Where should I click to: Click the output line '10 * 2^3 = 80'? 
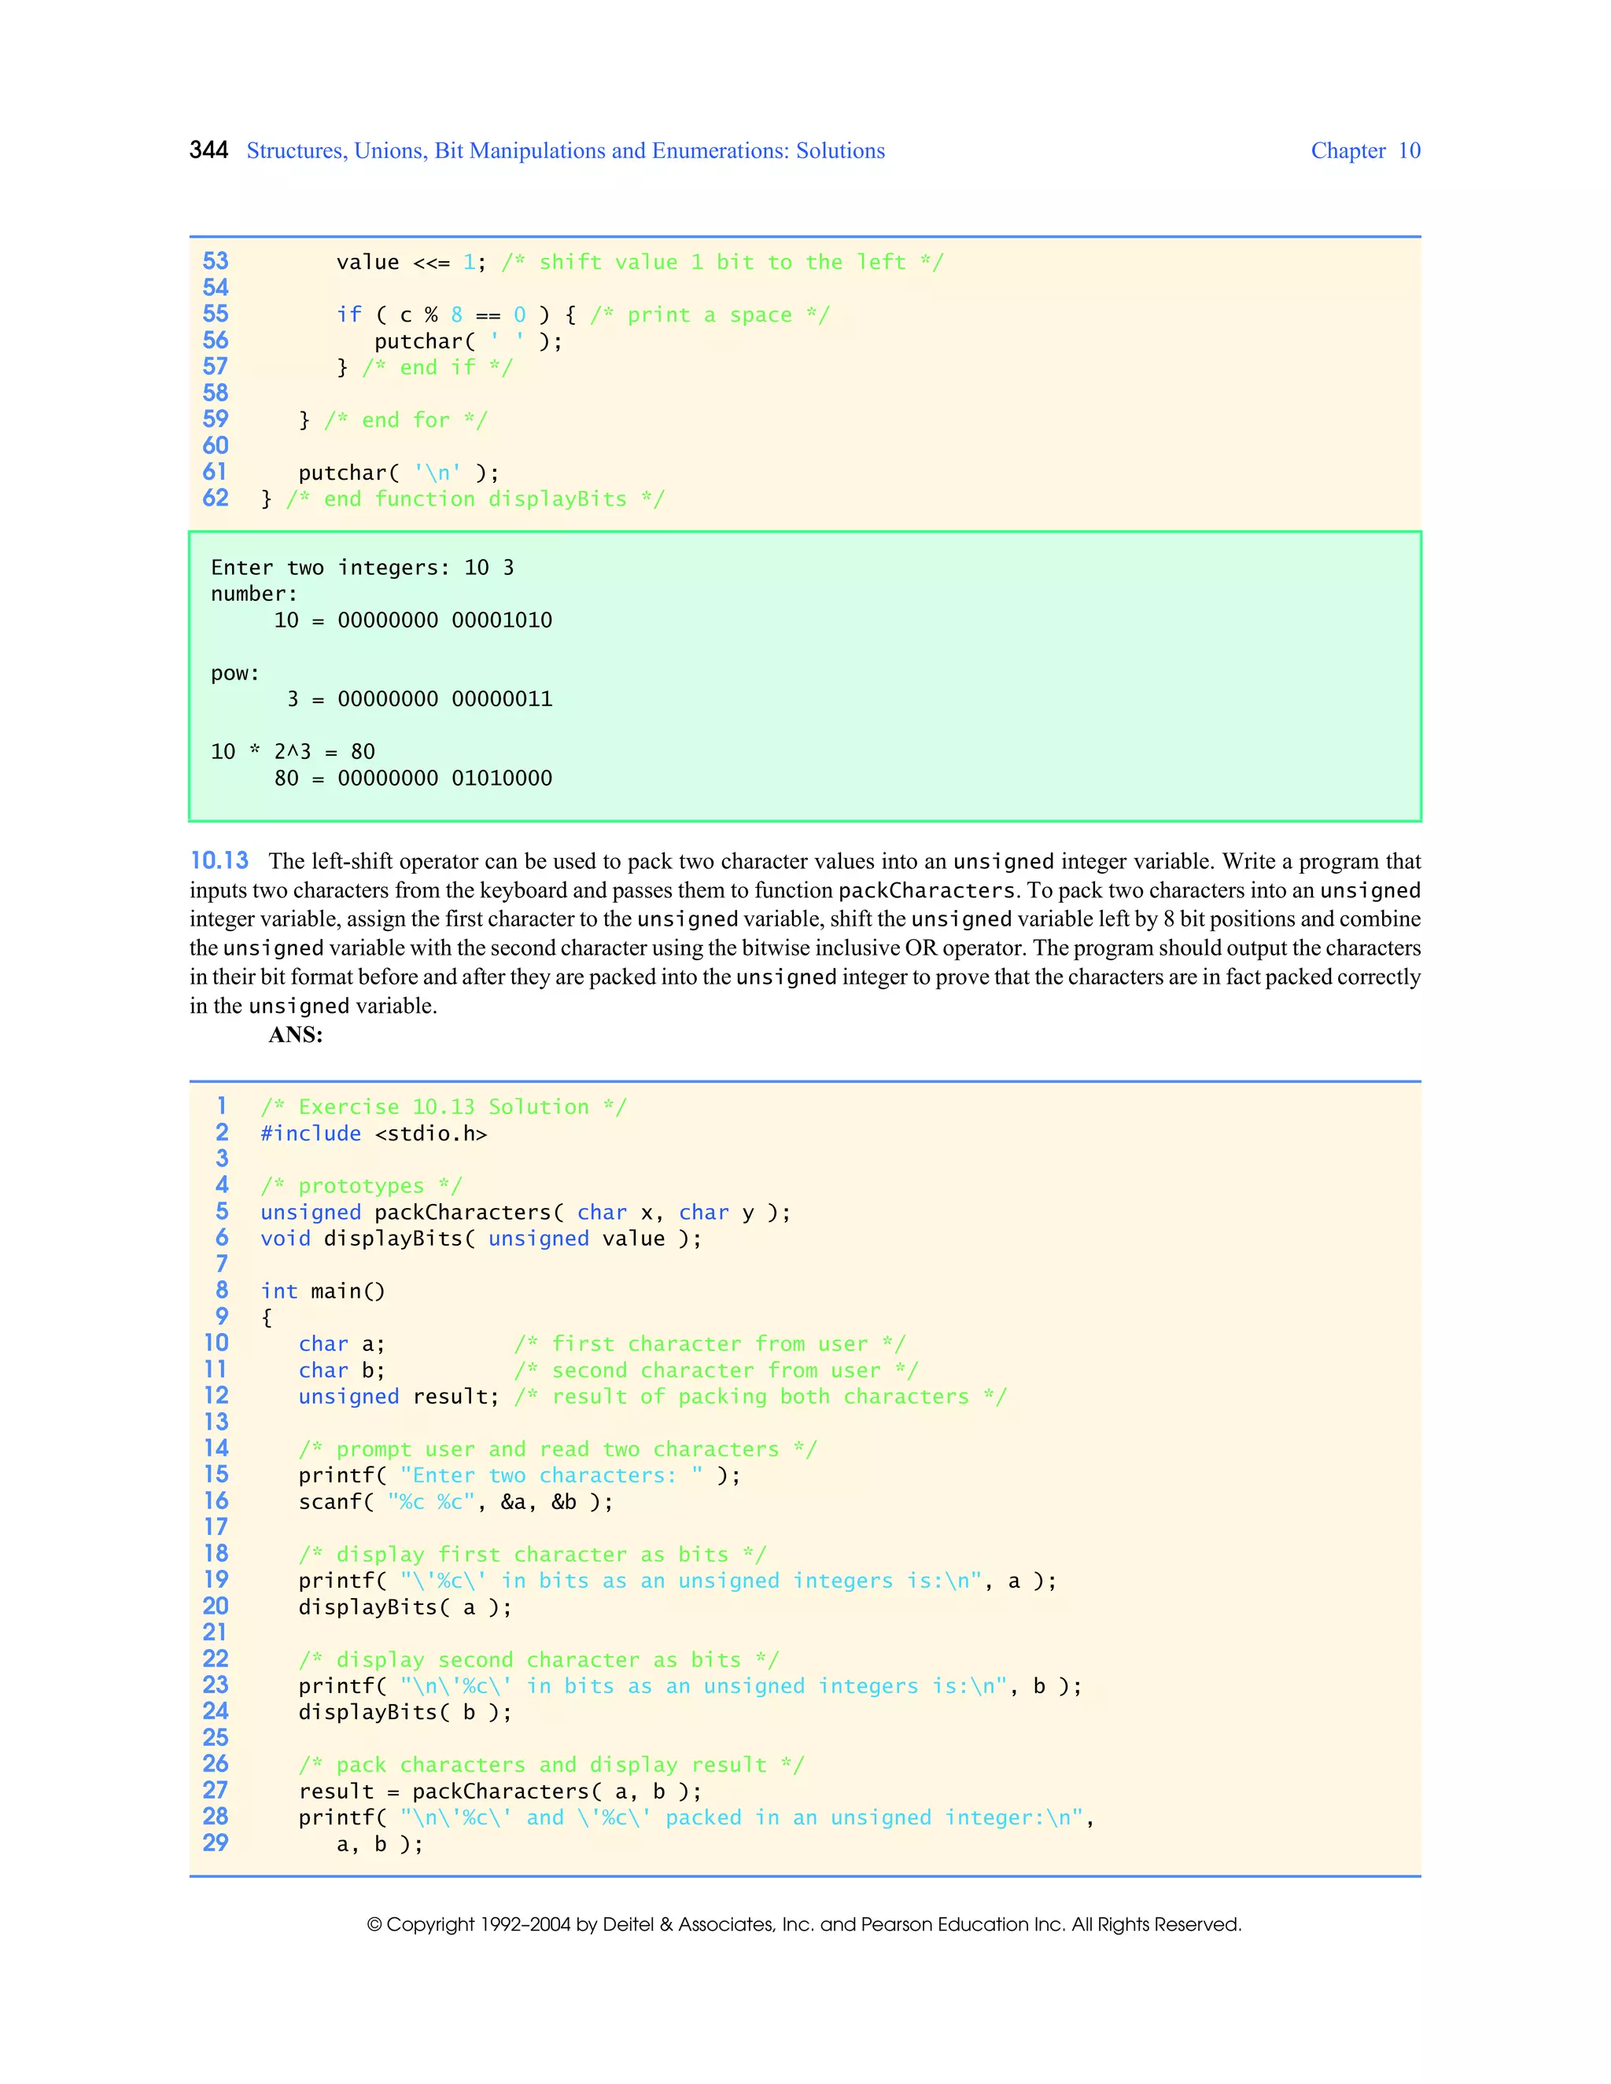tap(293, 752)
